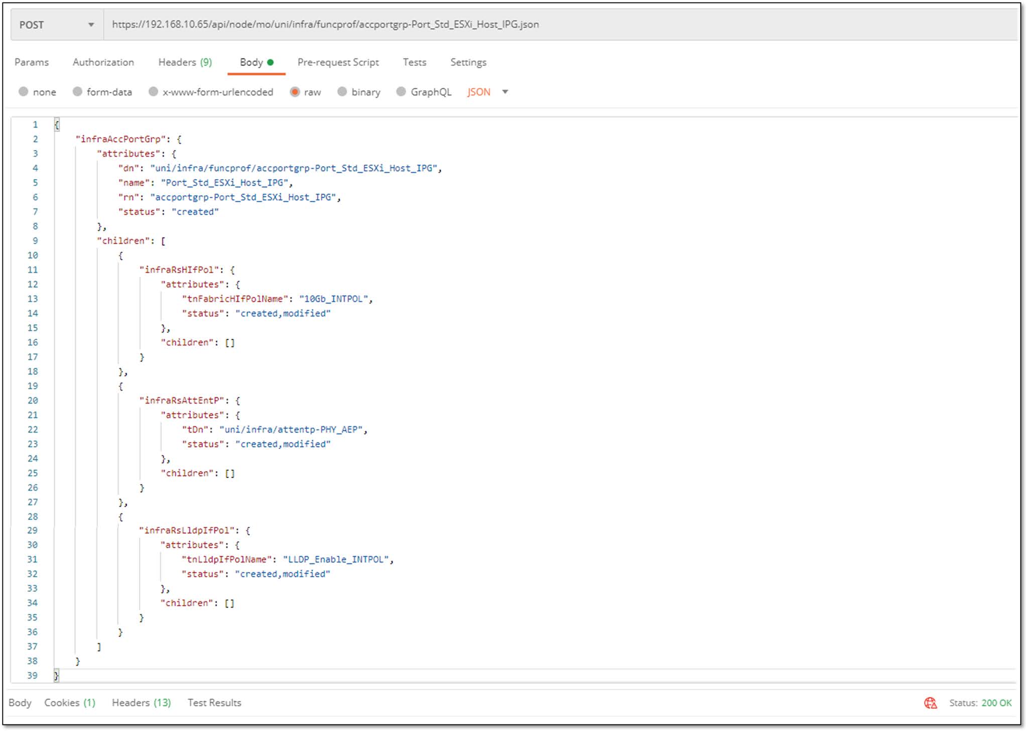This screenshot has width=1028, height=732.
Task: Select the form-data radio button
Action: point(77,92)
